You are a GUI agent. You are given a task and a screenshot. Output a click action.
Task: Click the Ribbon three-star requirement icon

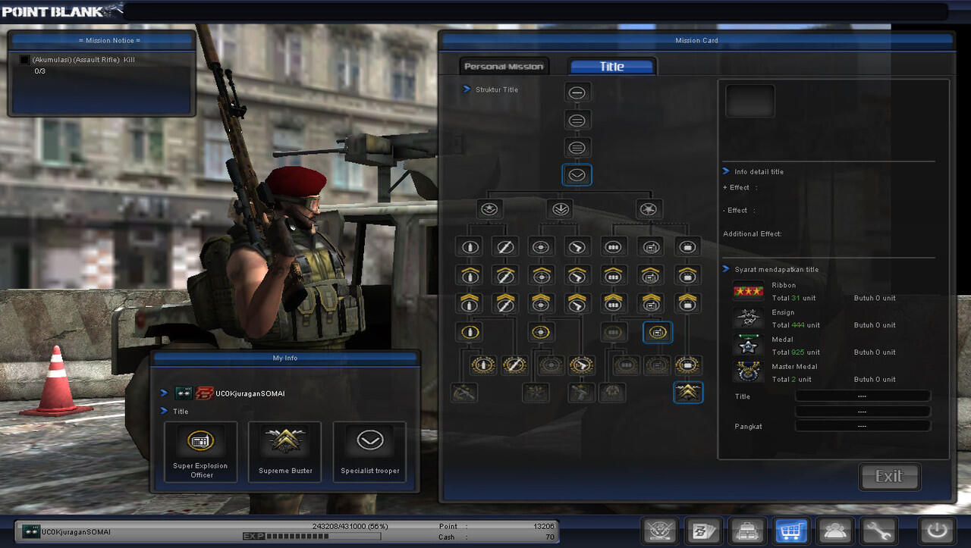pos(749,291)
